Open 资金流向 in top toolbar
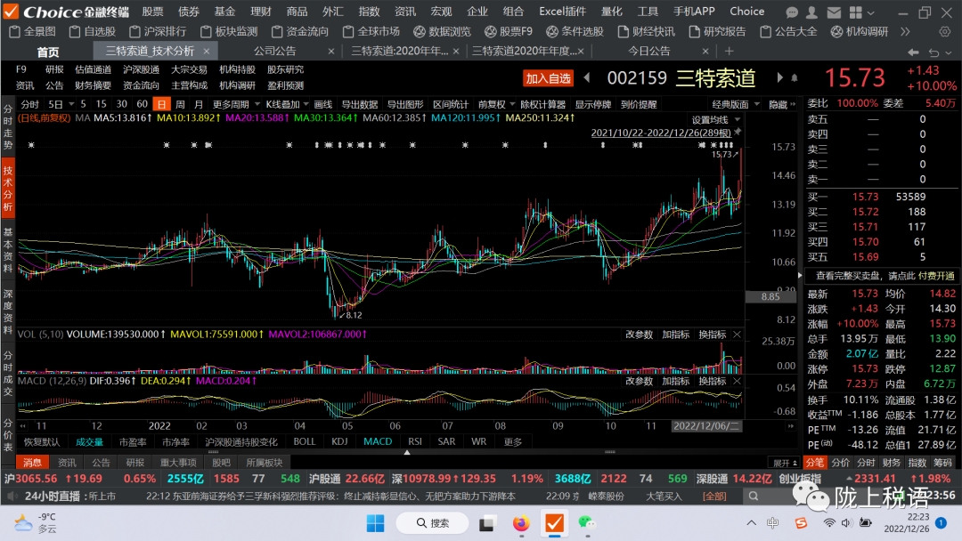The width and height of the screenshot is (962, 541). [299, 31]
